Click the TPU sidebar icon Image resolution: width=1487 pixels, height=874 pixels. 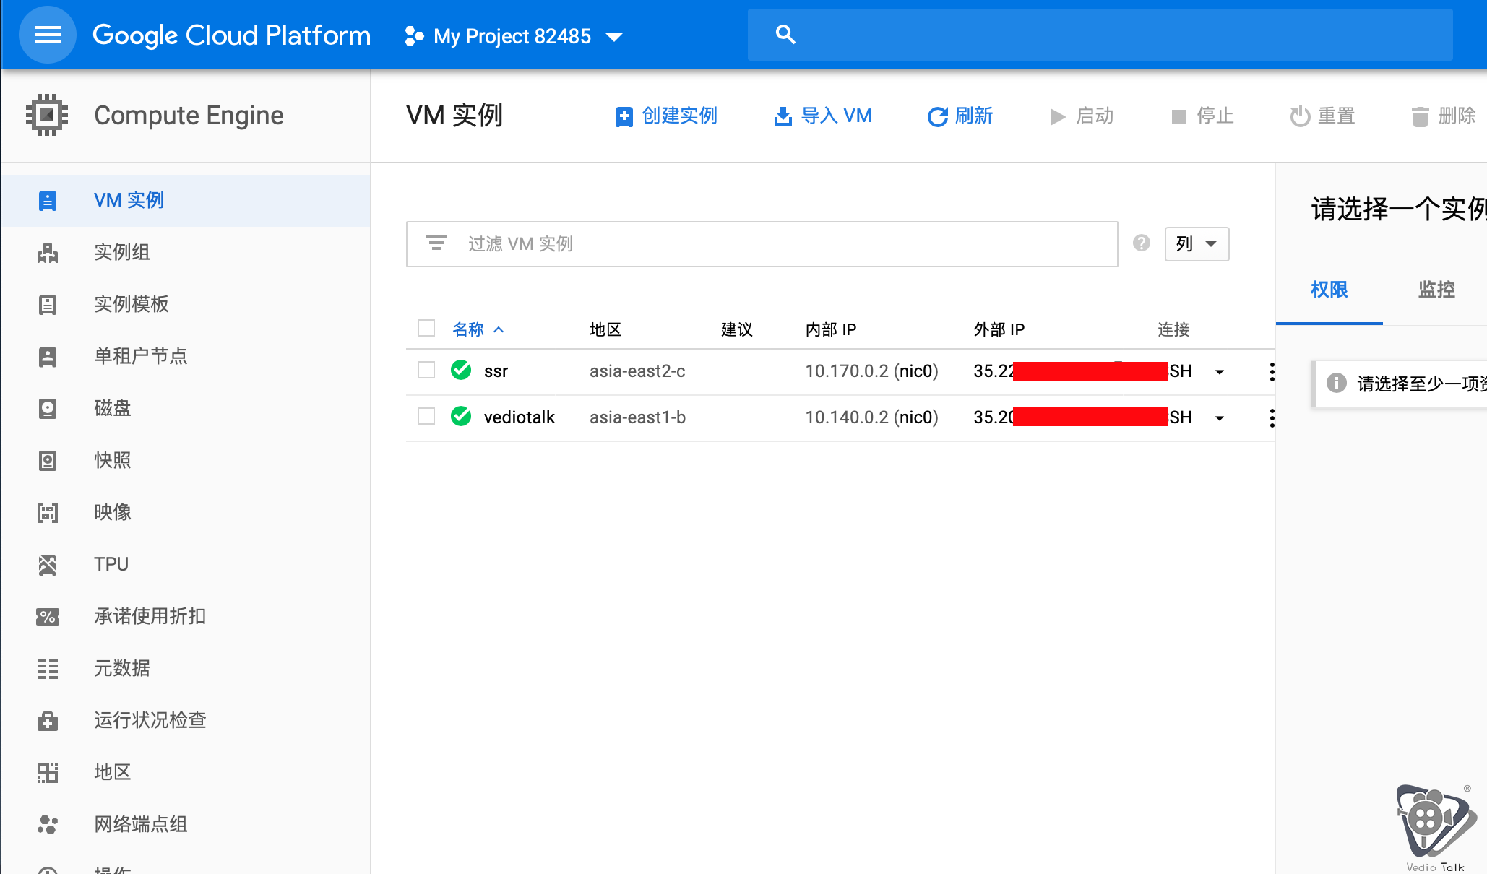point(48,564)
